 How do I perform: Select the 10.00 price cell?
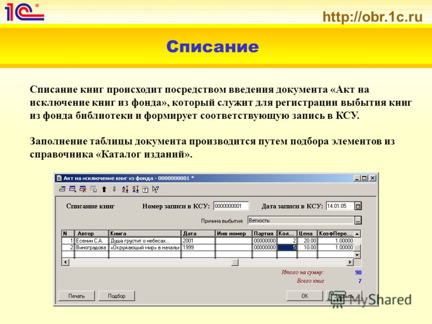coord(307,247)
